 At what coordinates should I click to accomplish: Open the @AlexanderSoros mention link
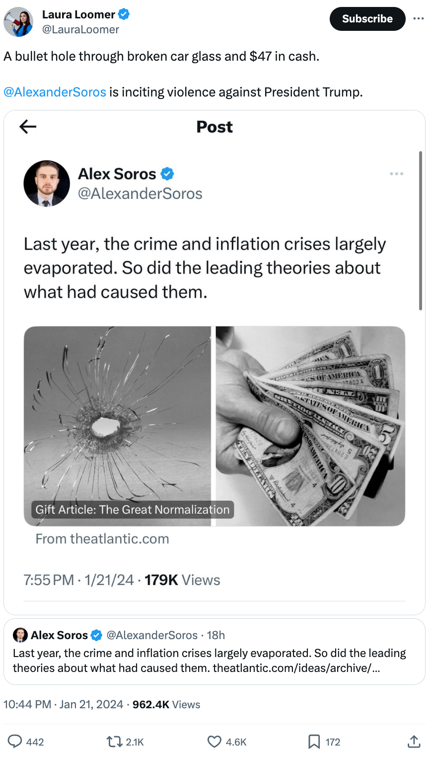point(55,92)
